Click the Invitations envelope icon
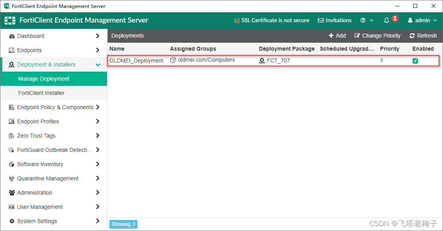This screenshot has width=443, height=231. (321, 20)
